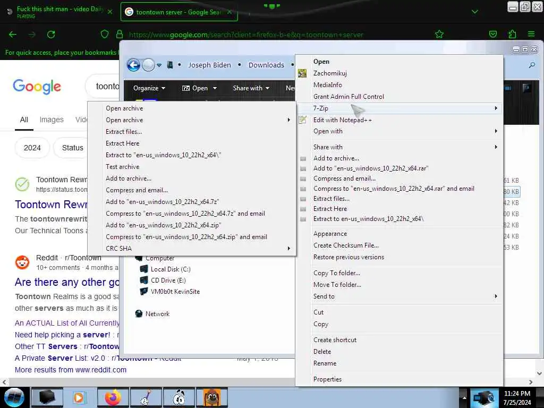Image resolution: width=544 pixels, height=408 pixels.
Task: Click the padlock site info icon
Action: [x=120, y=34]
